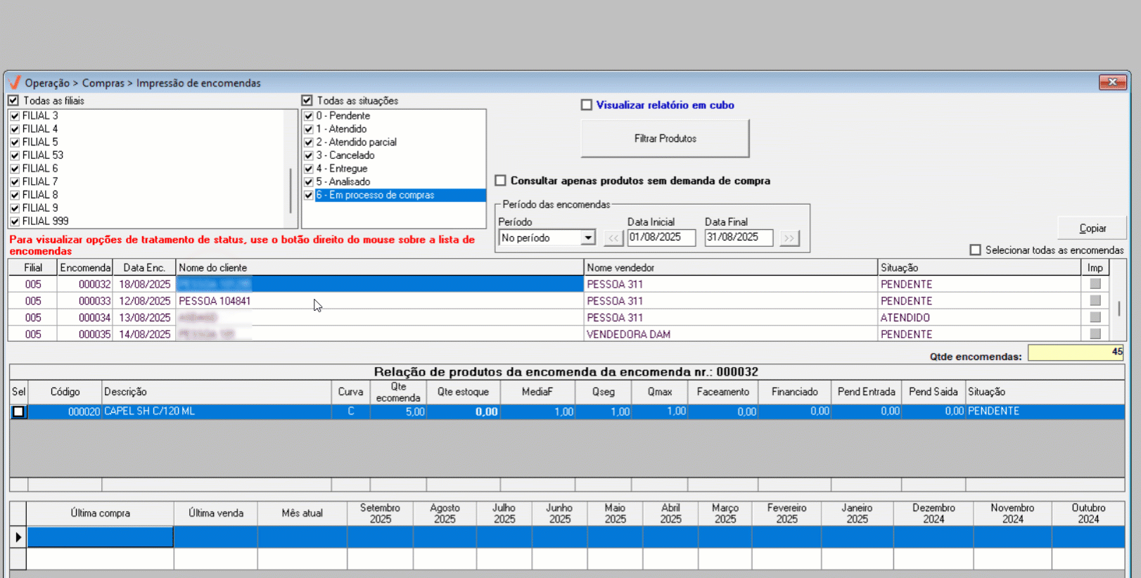Click the app logo icon in title bar
The image size is (1141, 578).
(15, 83)
